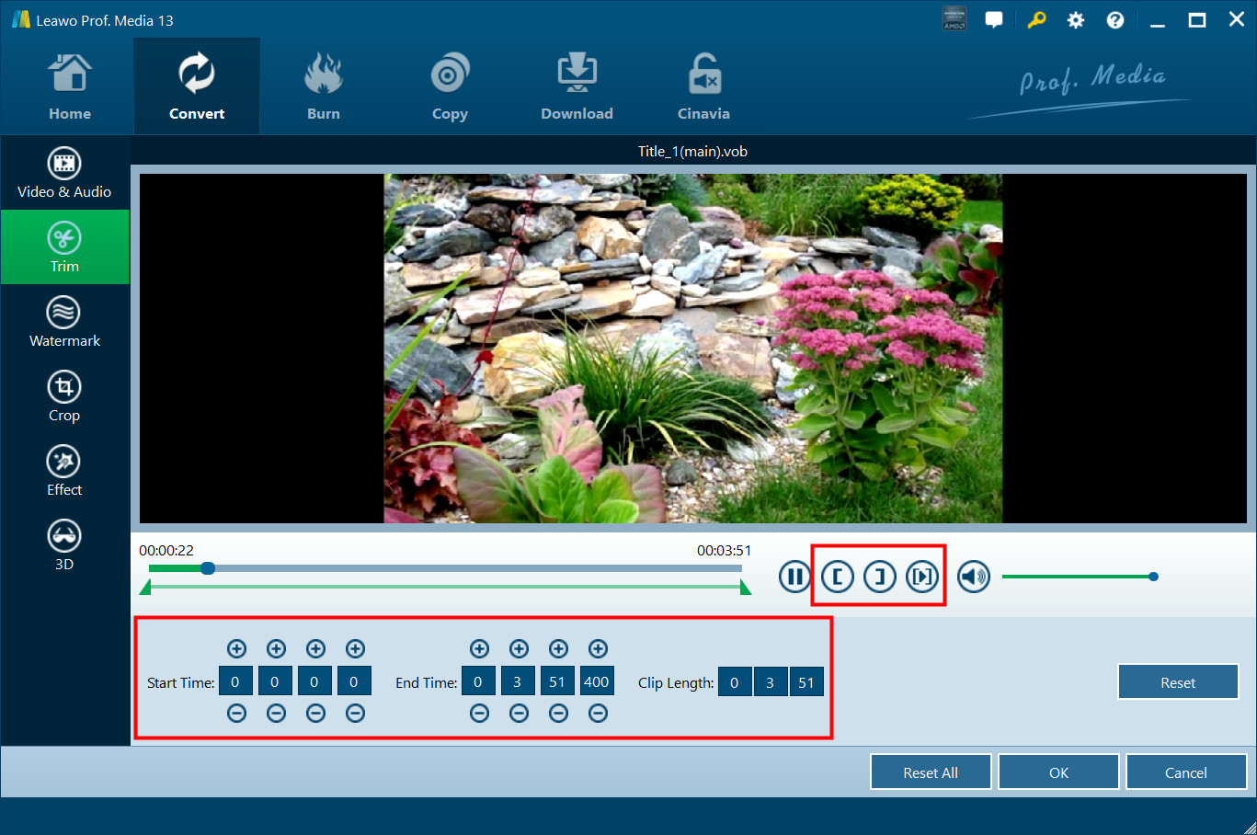The image size is (1257, 835).
Task: Open the Burn tab
Action: (x=324, y=88)
